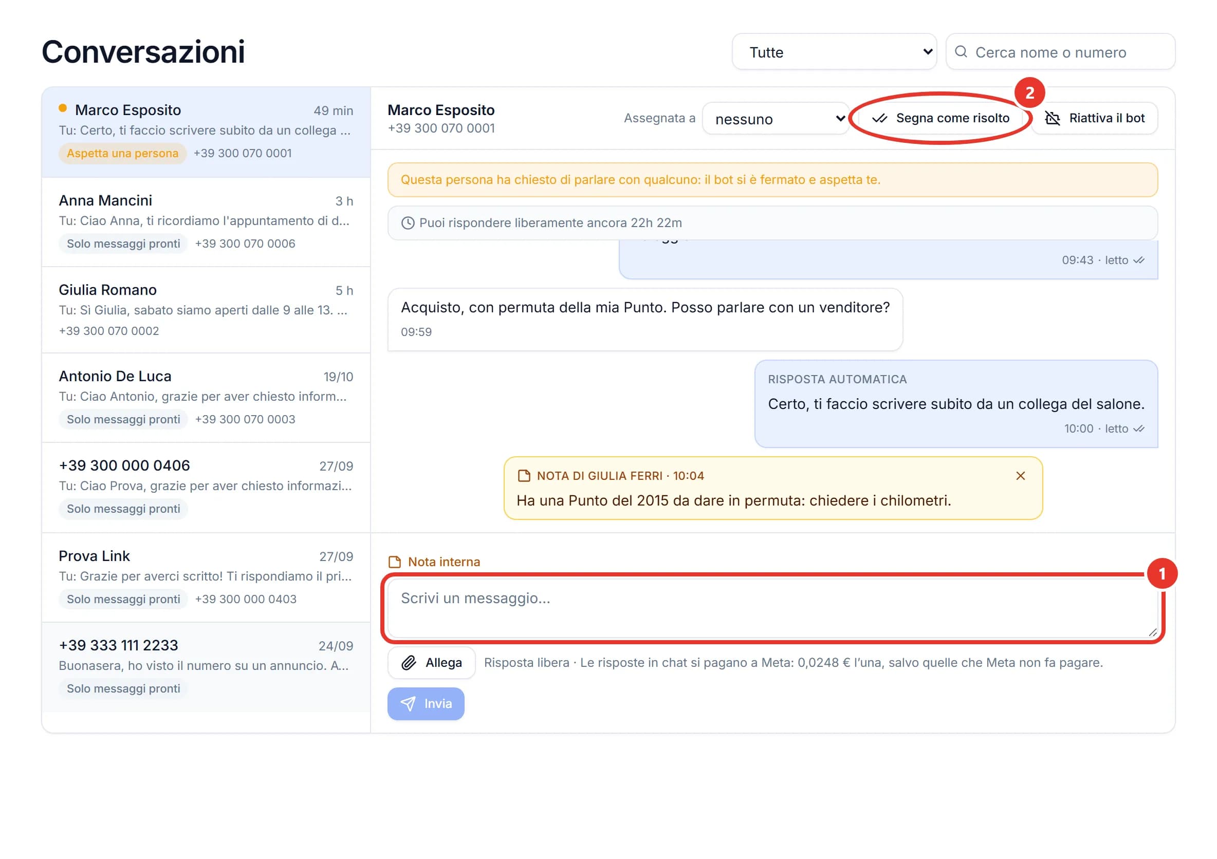Viewport: 1217px width, 859px height.
Task: Toggle Nota interna mode
Action: (x=434, y=562)
